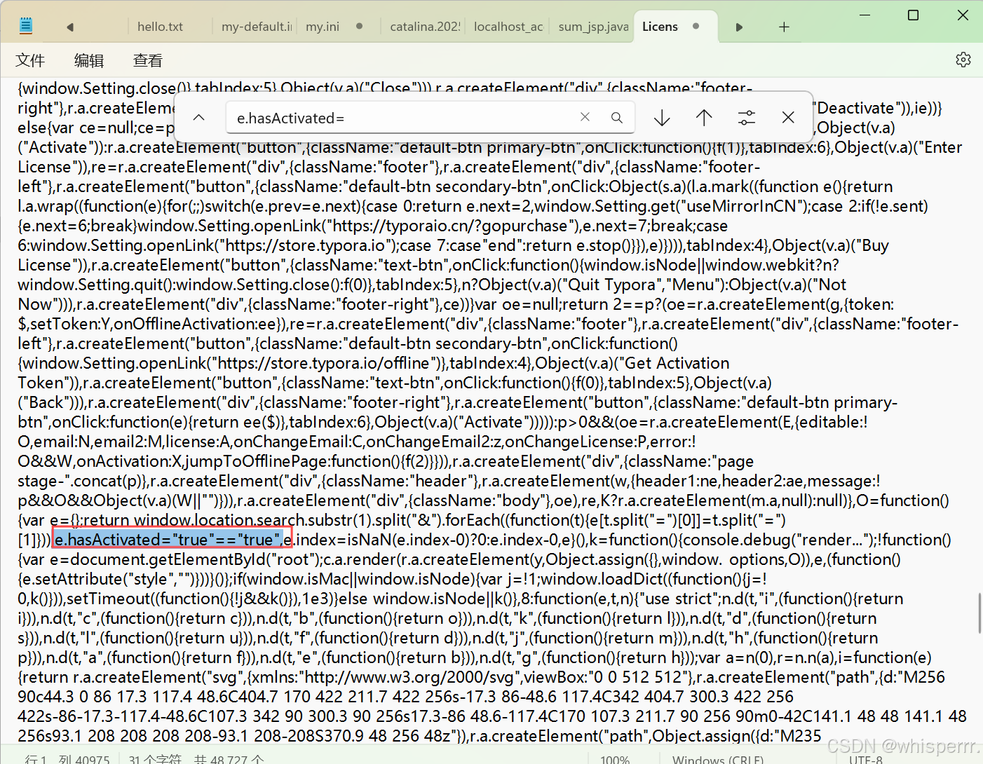Image resolution: width=983 pixels, height=764 pixels.
Task: Click inside the find text field
Action: (400, 118)
